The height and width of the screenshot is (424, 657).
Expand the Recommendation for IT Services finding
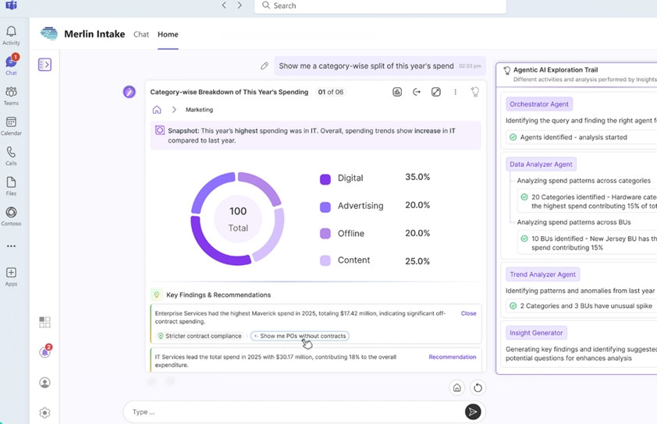[452, 357]
